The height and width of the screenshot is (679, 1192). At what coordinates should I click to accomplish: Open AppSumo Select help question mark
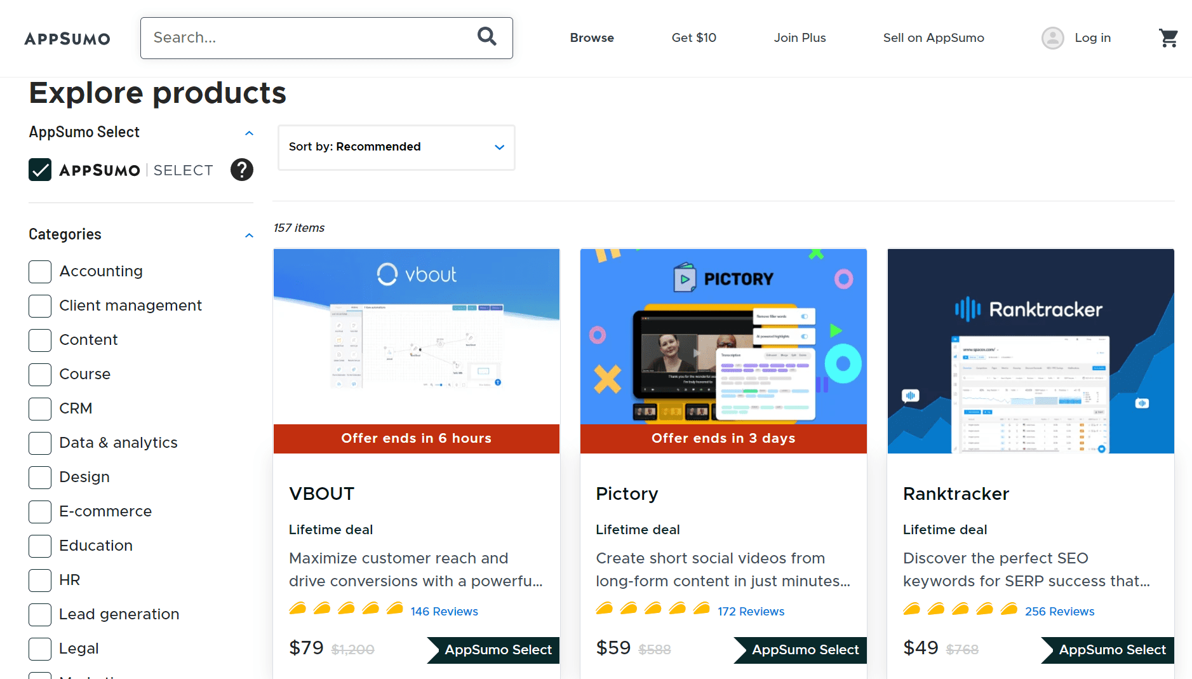(241, 170)
